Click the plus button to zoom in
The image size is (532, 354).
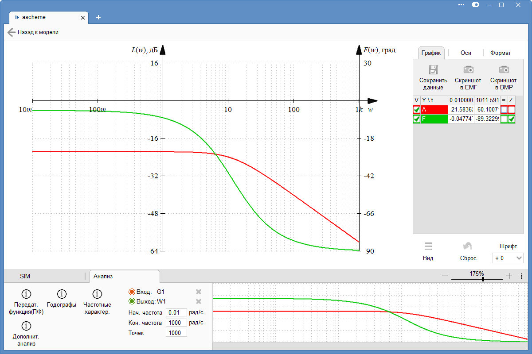pos(509,276)
